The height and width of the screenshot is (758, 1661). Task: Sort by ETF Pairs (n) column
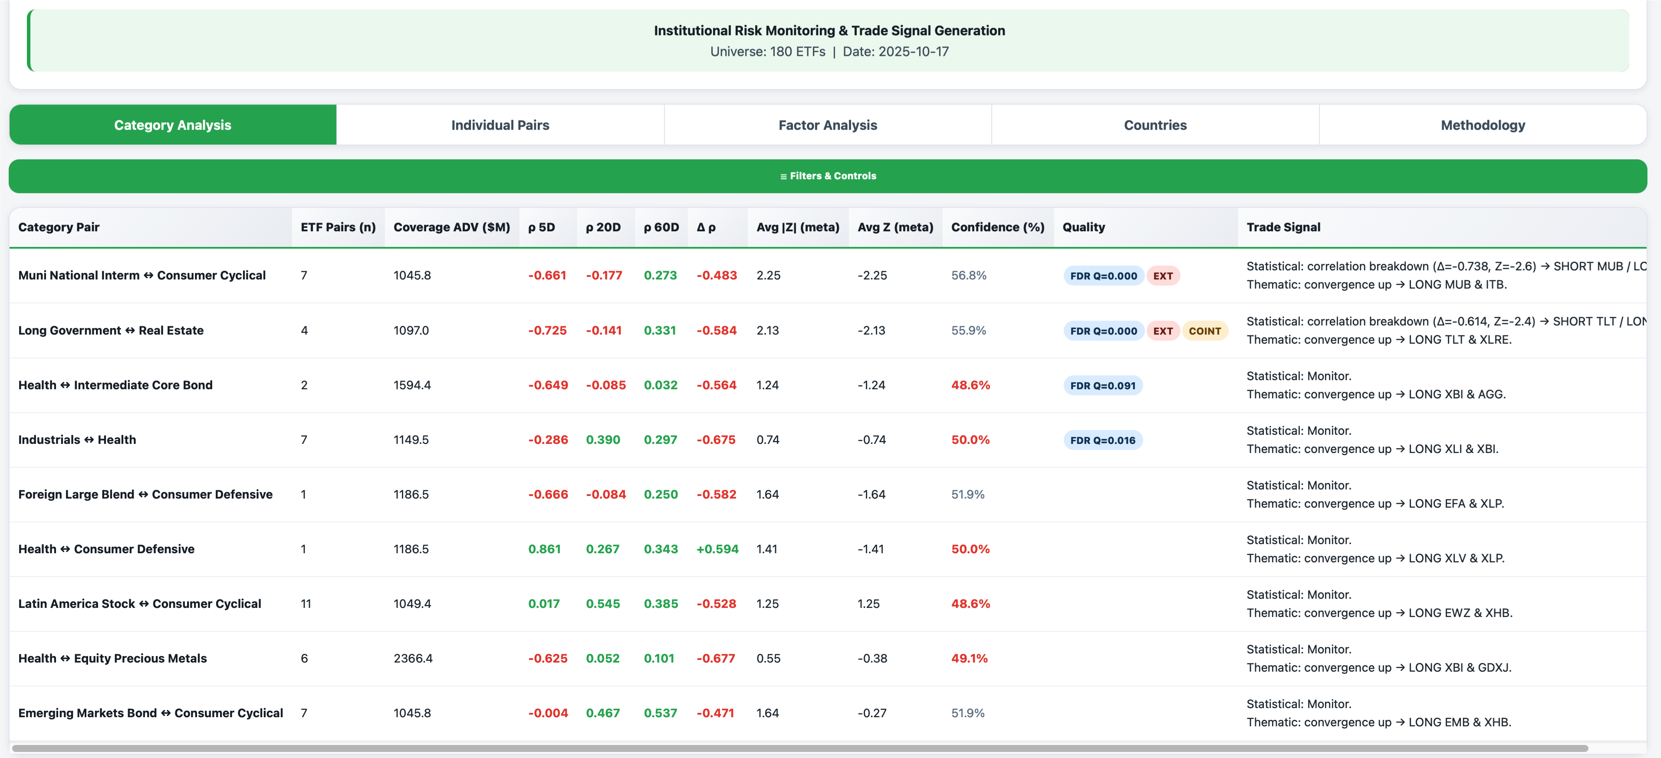point(338,227)
